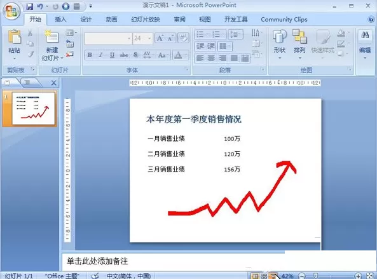Toggle Italic formatting
377x279 pixels.
[100, 55]
